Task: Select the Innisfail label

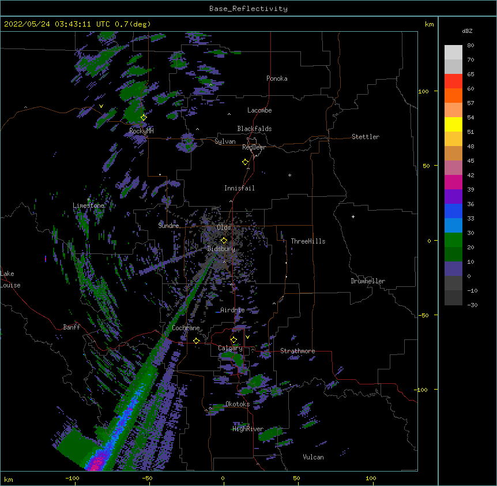Action: pos(239,188)
